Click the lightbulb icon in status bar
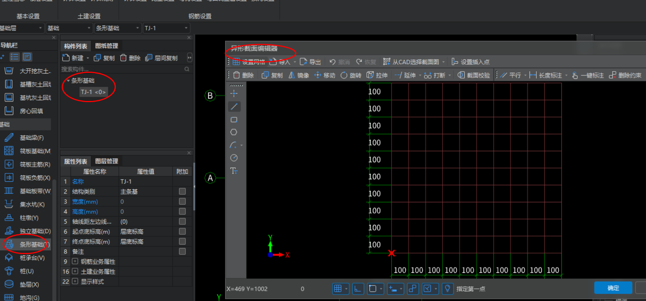The image size is (646, 301). point(448,288)
